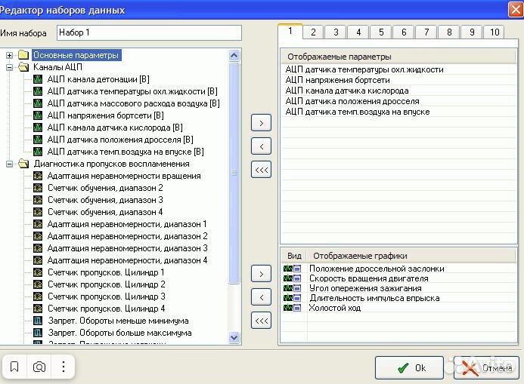
Task: Open the three-dots more options menu
Action: 64,367
